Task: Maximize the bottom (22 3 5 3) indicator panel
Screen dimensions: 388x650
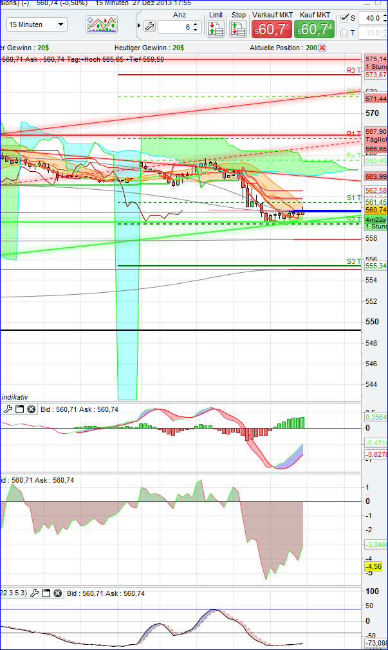Action: (46, 593)
